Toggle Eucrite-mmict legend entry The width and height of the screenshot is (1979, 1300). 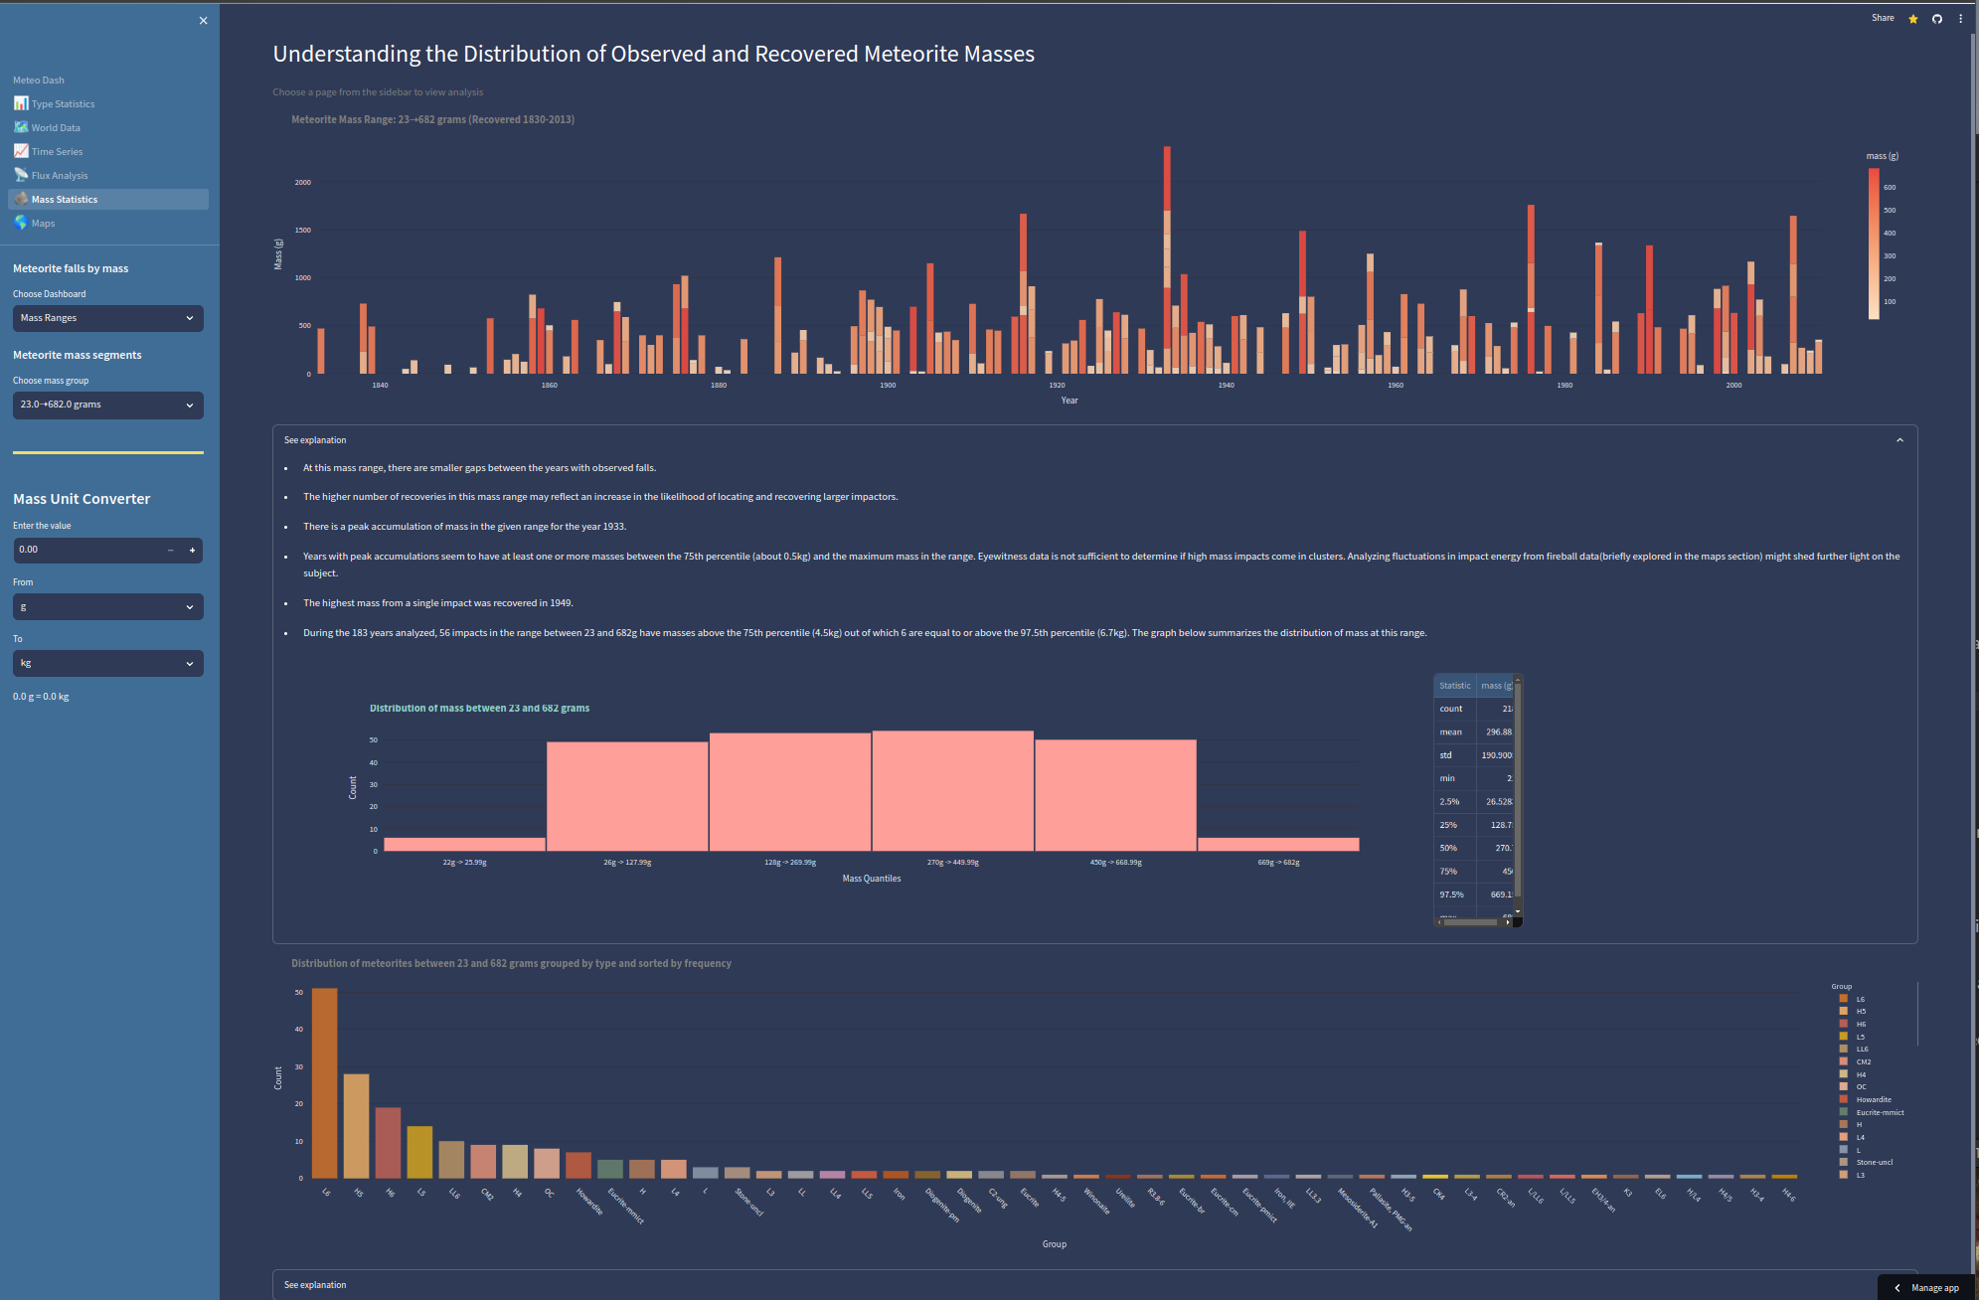coord(1872,1112)
